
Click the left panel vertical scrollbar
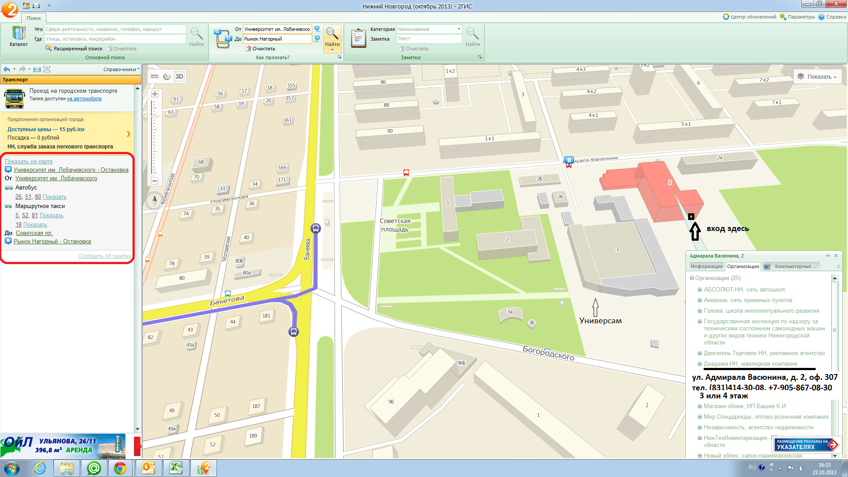click(x=137, y=258)
